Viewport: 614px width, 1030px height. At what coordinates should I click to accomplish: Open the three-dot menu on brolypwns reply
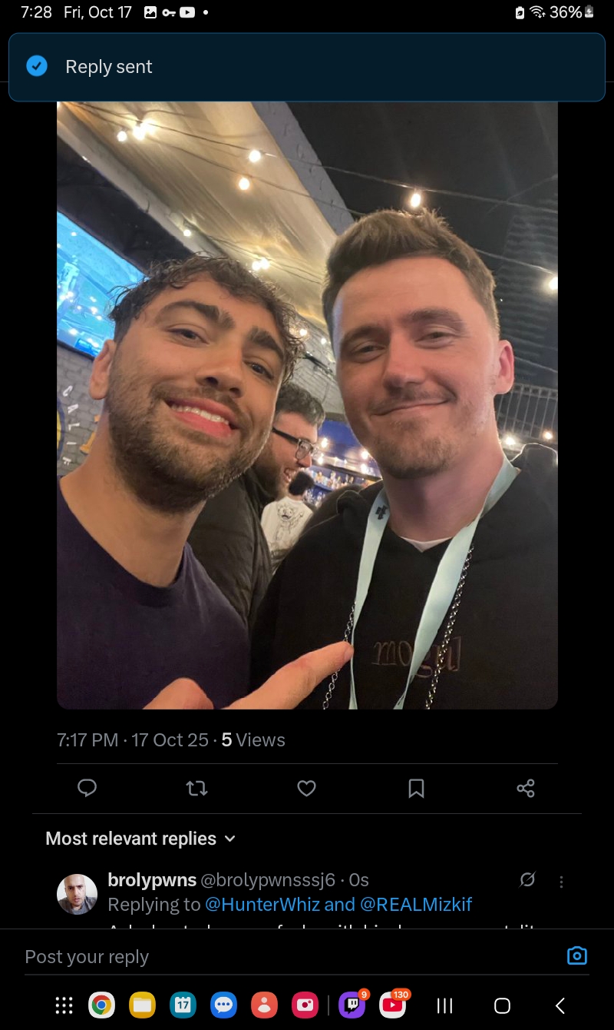[561, 882]
